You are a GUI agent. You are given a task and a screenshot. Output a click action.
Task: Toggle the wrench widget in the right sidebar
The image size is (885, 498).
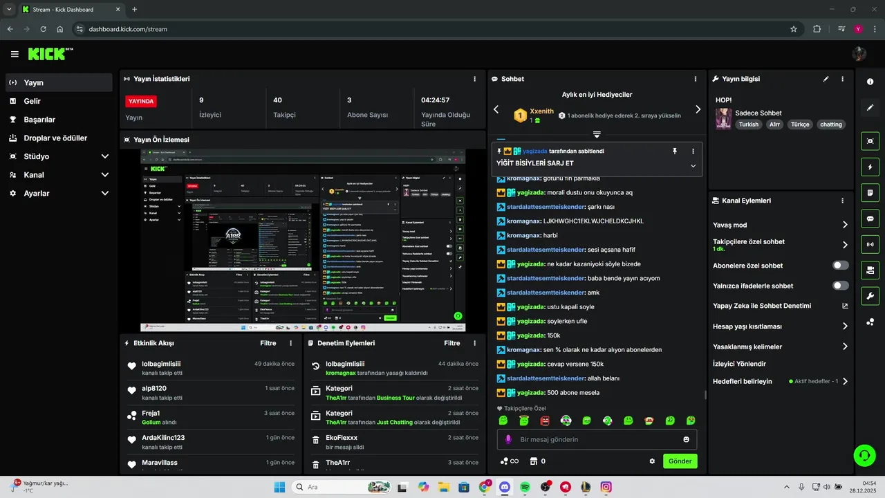click(x=870, y=296)
